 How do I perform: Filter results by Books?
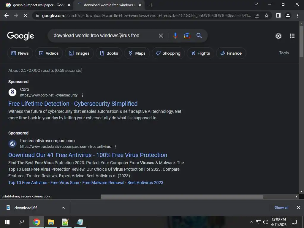point(109,53)
